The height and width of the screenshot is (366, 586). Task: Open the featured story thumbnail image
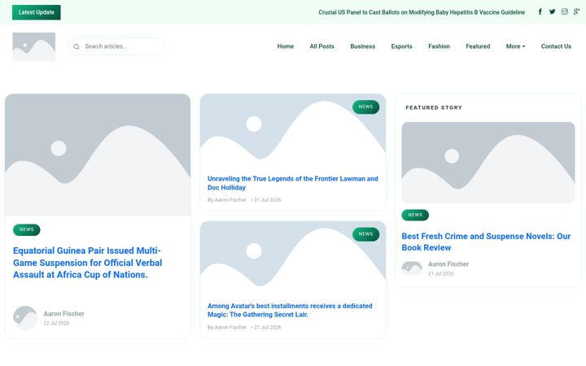[488, 163]
